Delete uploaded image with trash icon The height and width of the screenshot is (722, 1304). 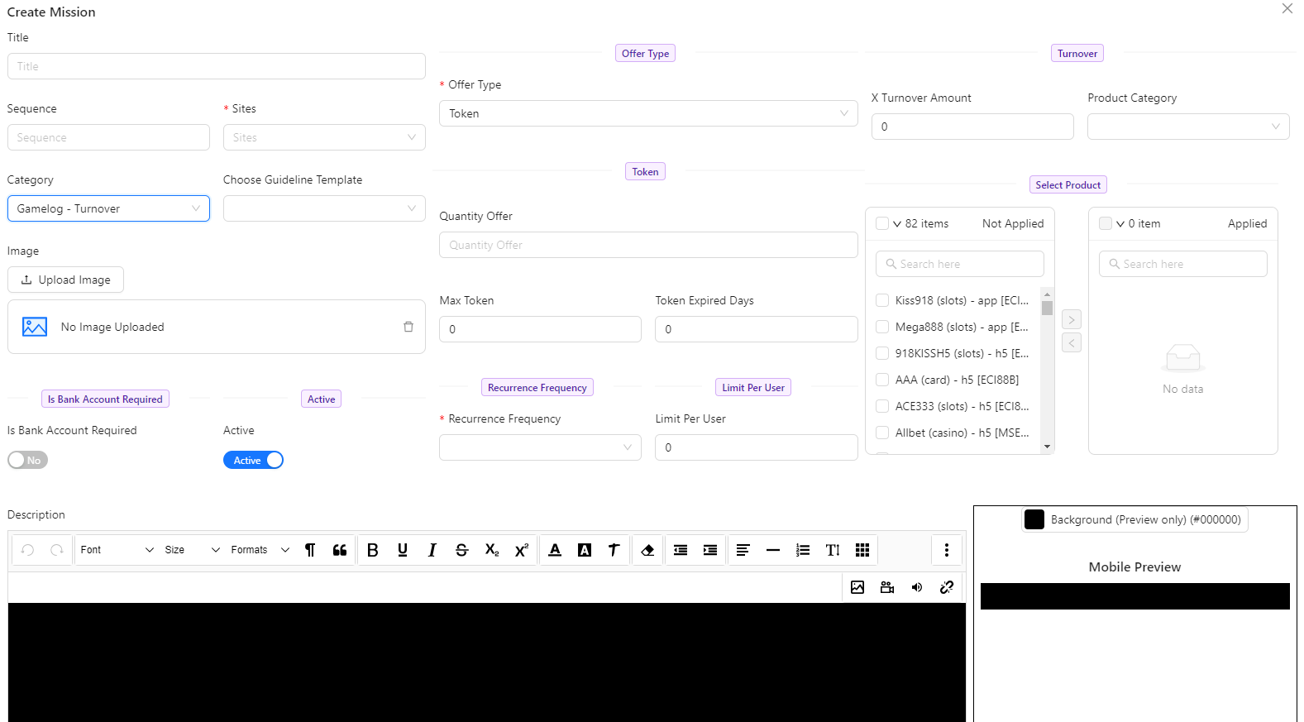tap(408, 327)
